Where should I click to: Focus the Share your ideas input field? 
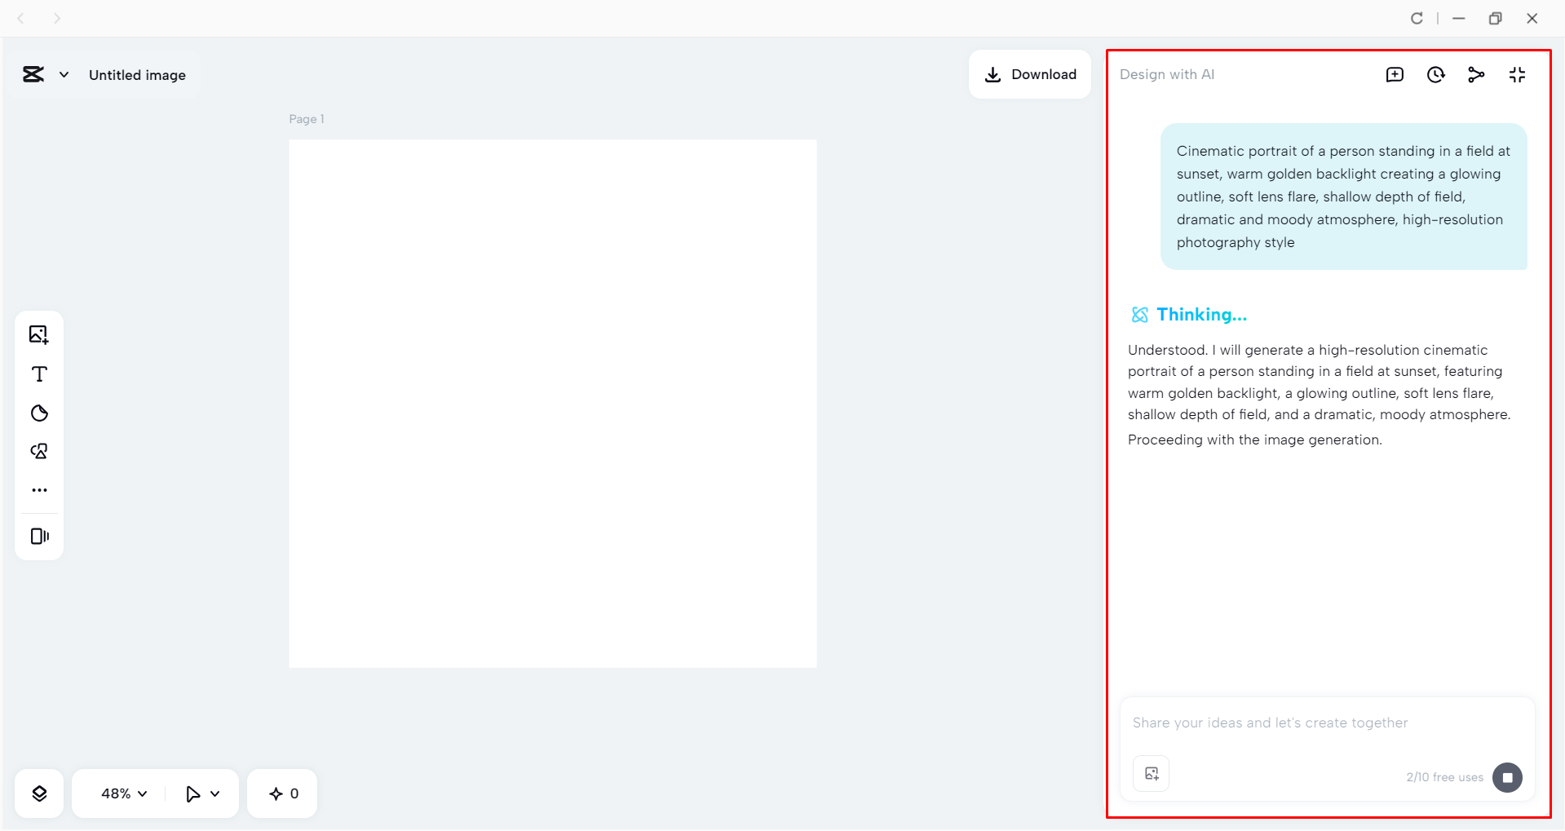coord(1327,723)
